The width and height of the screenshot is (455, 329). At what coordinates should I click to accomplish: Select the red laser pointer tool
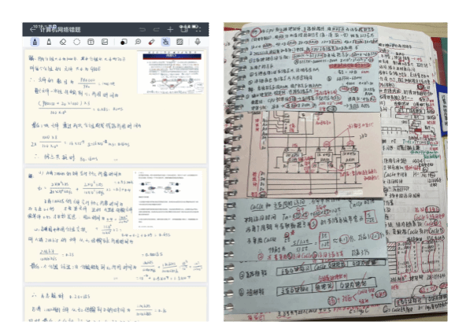click(151, 42)
